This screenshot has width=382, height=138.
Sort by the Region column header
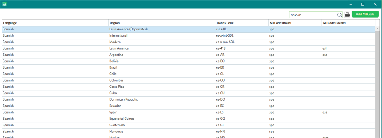(x=162, y=23)
